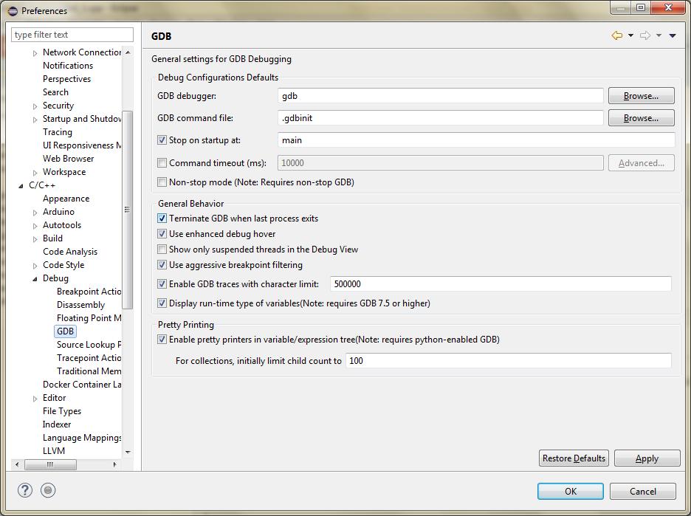The height and width of the screenshot is (516, 691).
Task: Click the oomph recording circle icon
Action: (x=48, y=490)
